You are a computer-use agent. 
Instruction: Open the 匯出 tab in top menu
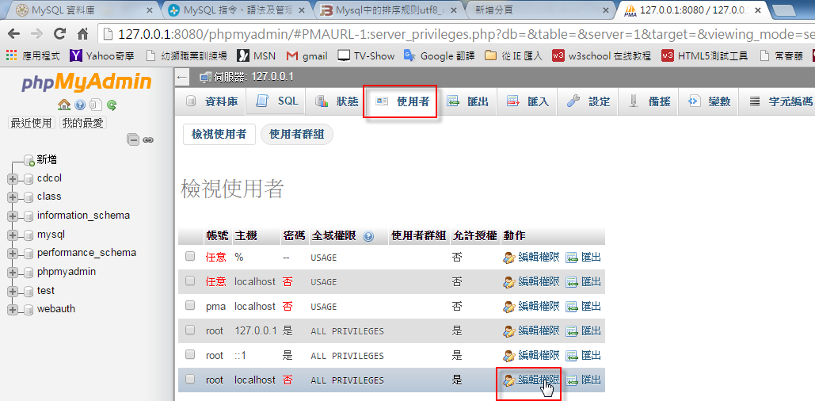467,101
